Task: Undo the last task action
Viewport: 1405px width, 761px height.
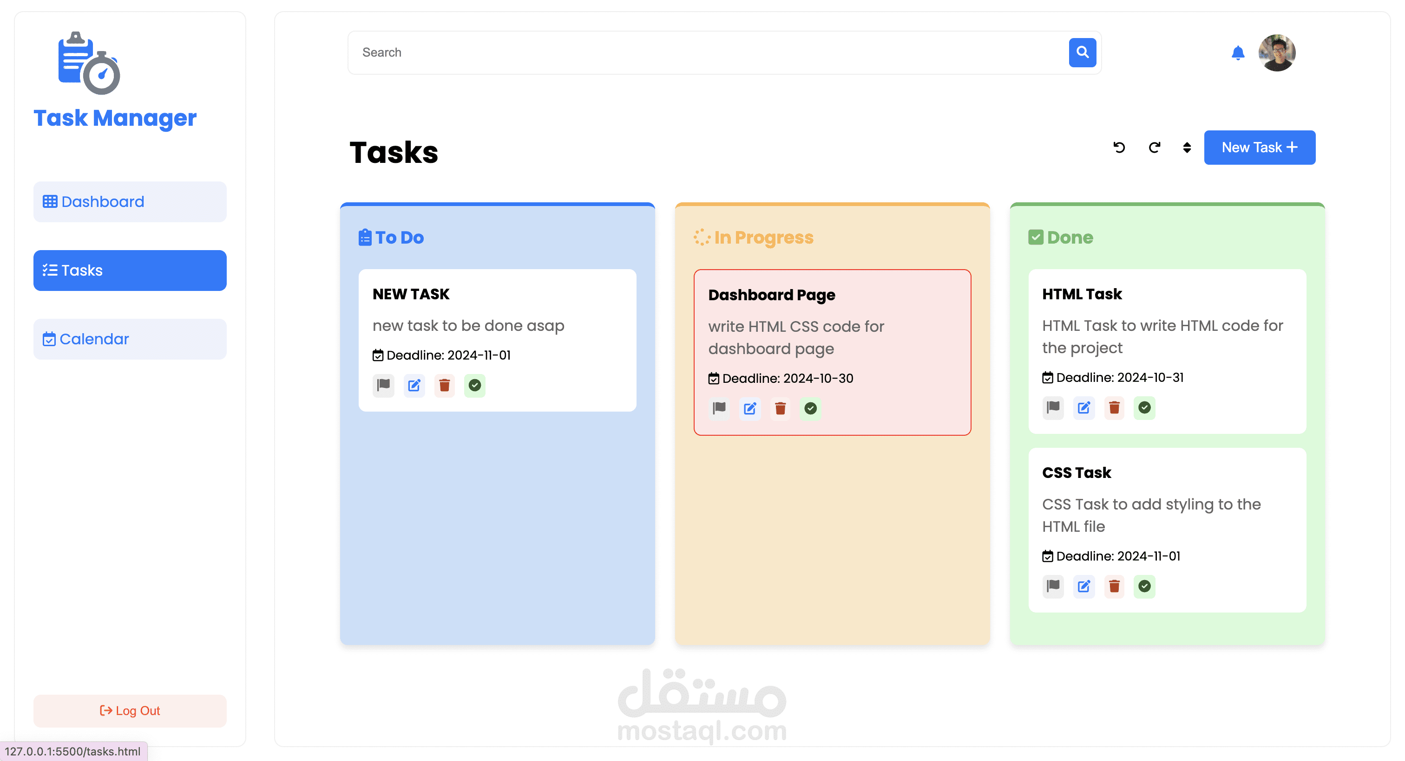Action: [1119, 148]
